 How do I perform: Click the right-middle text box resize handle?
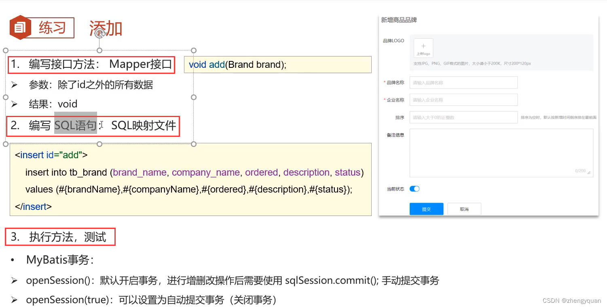pos(194,97)
